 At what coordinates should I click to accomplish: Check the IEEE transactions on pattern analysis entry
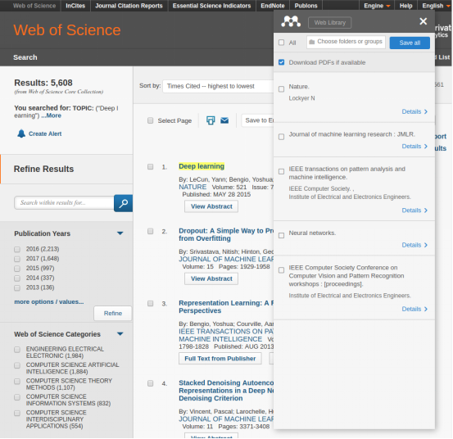(x=282, y=171)
